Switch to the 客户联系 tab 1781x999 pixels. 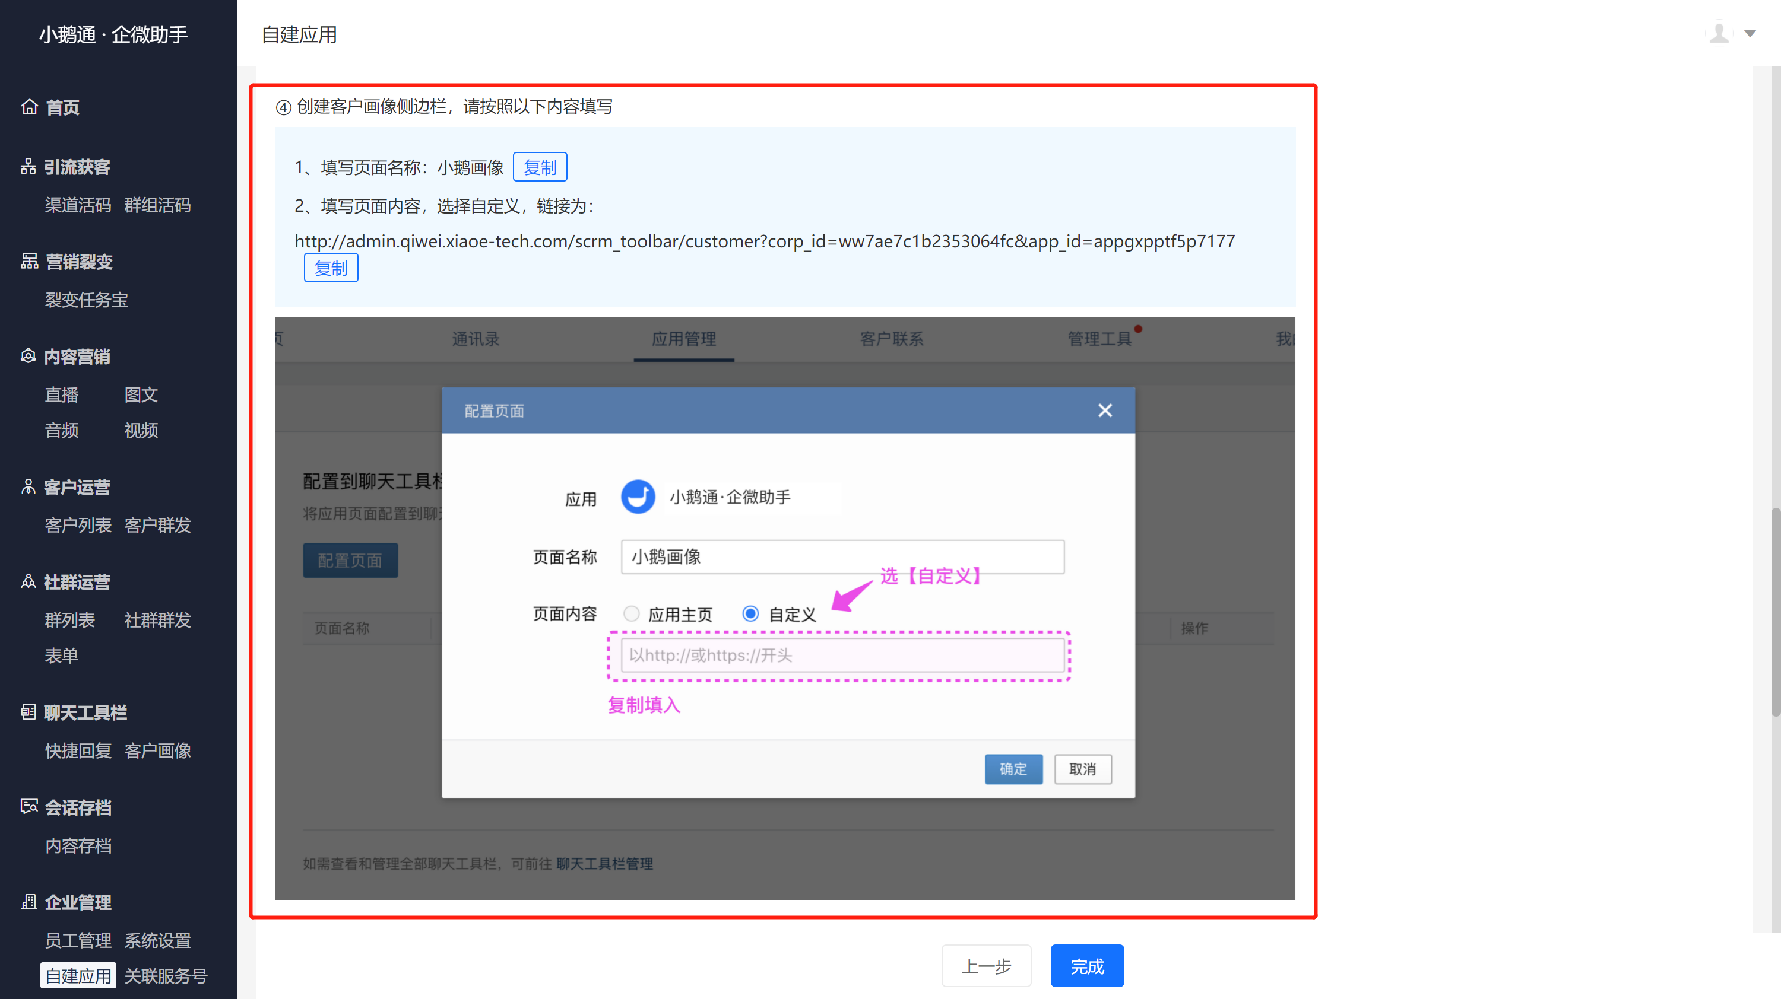coord(892,339)
